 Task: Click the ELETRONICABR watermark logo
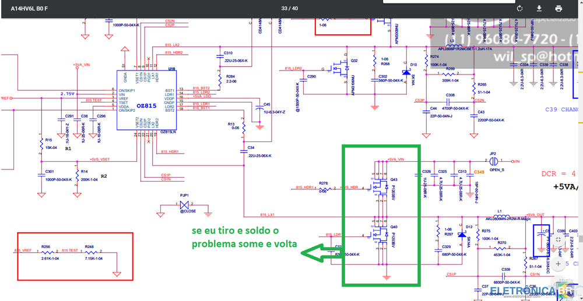(x=525, y=291)
